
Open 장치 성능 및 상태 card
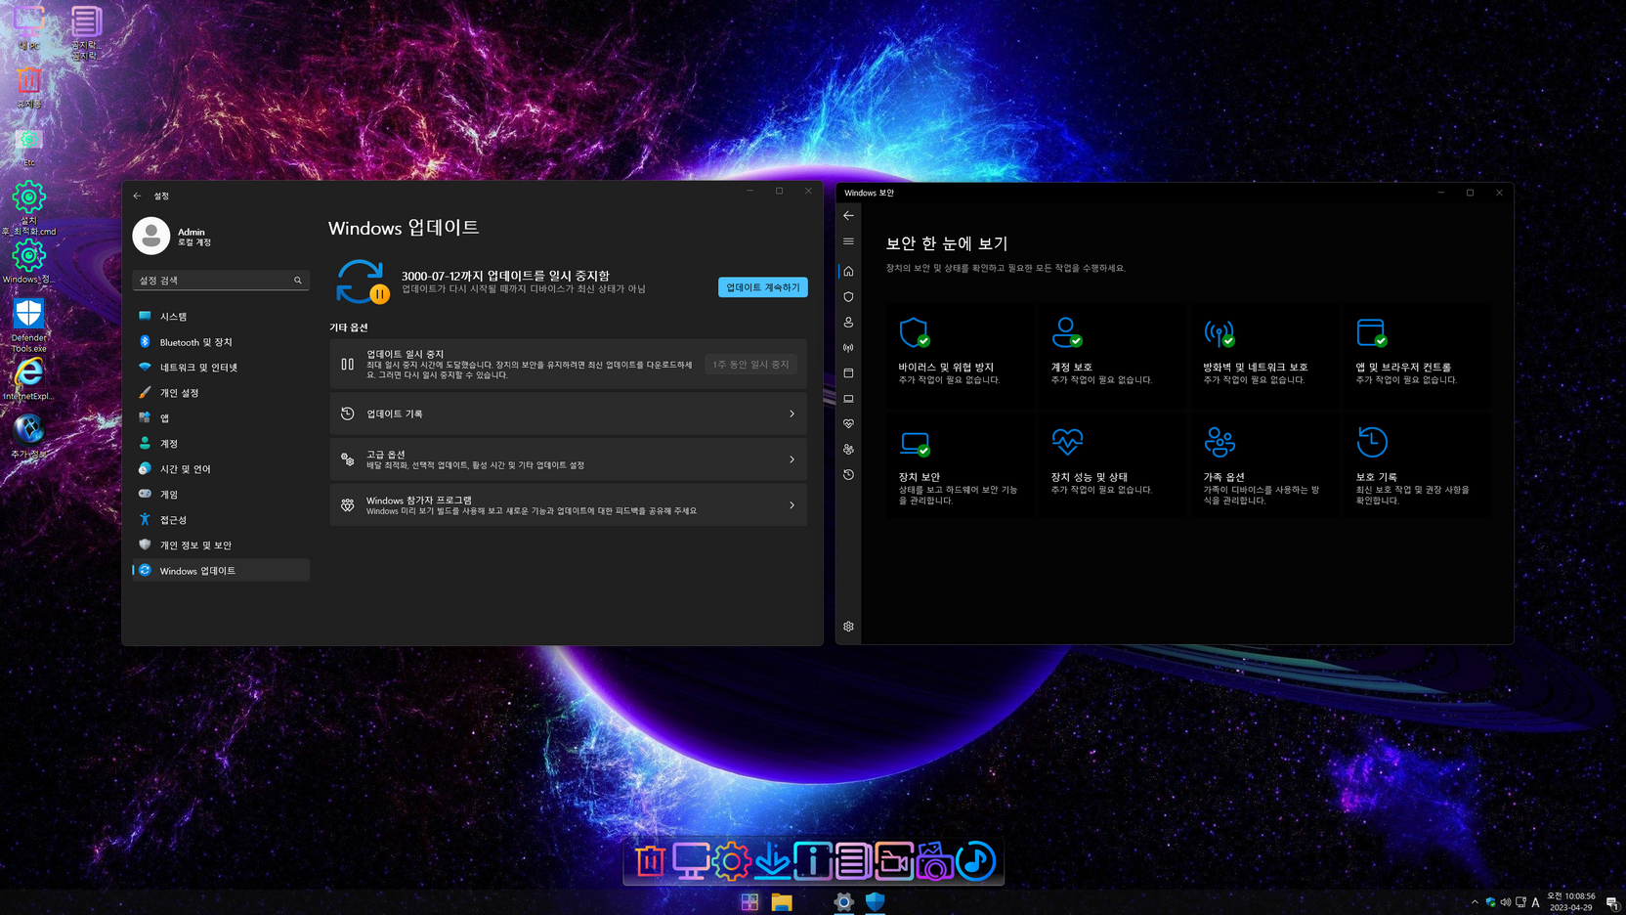1112,466
